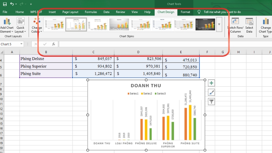Click the Chart Filters funnel button
The width and height of the screenshot is (272, 153).
(211, 101)
